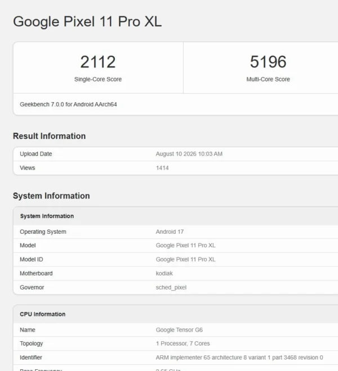This screenshot has height=371, width=338.
Task: Click the Operating System label
Action: (x=43, y=232)
